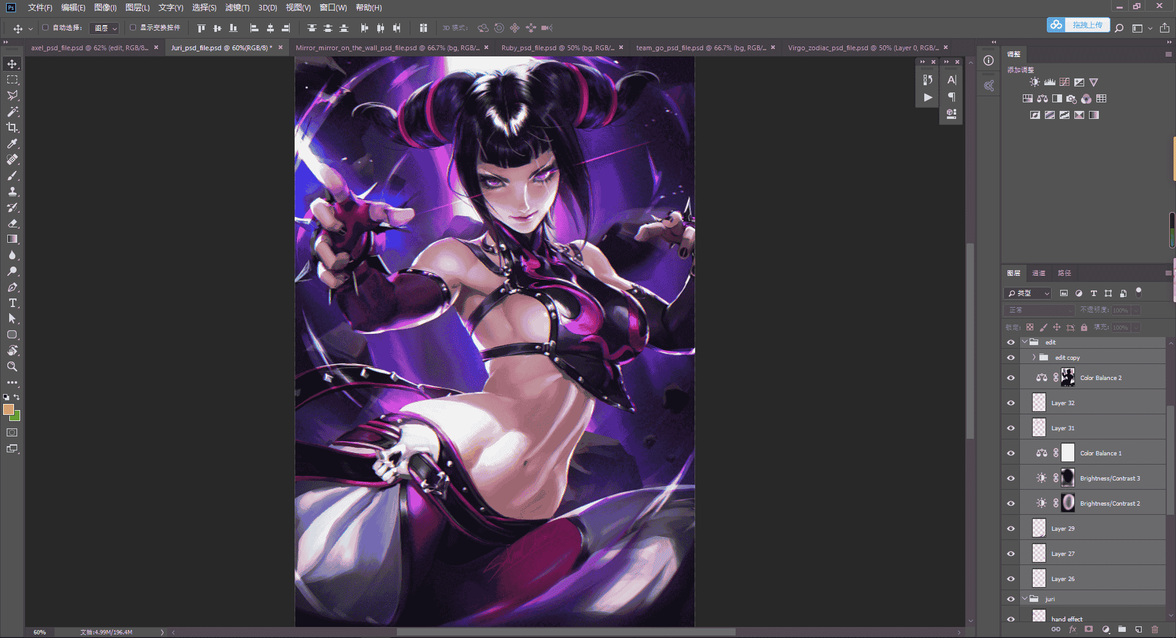Select the Zoom tool
This screenshot has width=1176, height=638.
(x=12, y=366)
